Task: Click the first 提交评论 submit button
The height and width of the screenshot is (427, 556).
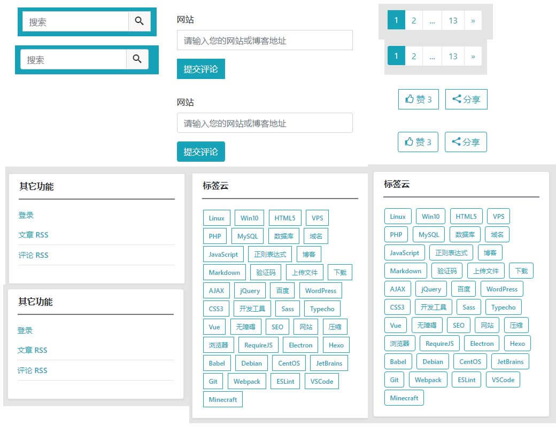Action: [x=200, y=69]
